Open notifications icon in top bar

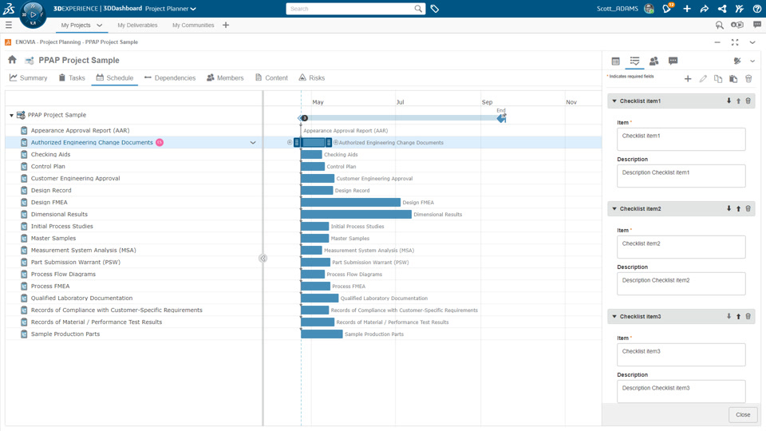667,8
